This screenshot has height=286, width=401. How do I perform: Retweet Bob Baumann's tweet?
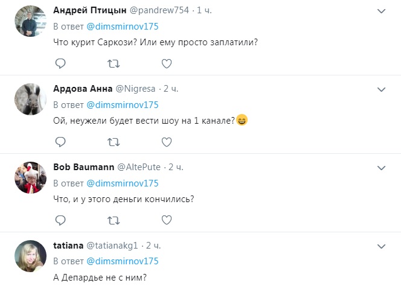coord(113,220)
